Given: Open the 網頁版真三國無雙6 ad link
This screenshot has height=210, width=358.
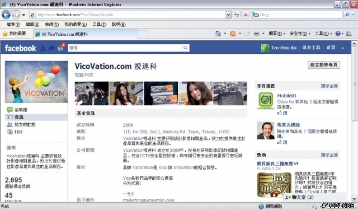Looking at the screenshot, I should coord(277,164).
